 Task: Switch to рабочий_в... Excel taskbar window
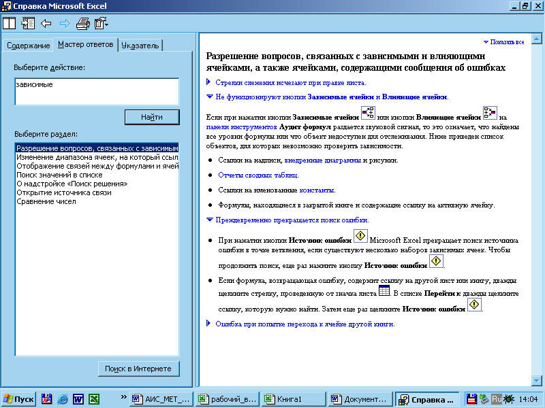click(x=227, y=399)
